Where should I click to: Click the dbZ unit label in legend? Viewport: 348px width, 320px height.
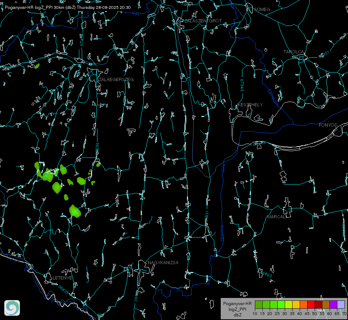[x=237, y=315]
